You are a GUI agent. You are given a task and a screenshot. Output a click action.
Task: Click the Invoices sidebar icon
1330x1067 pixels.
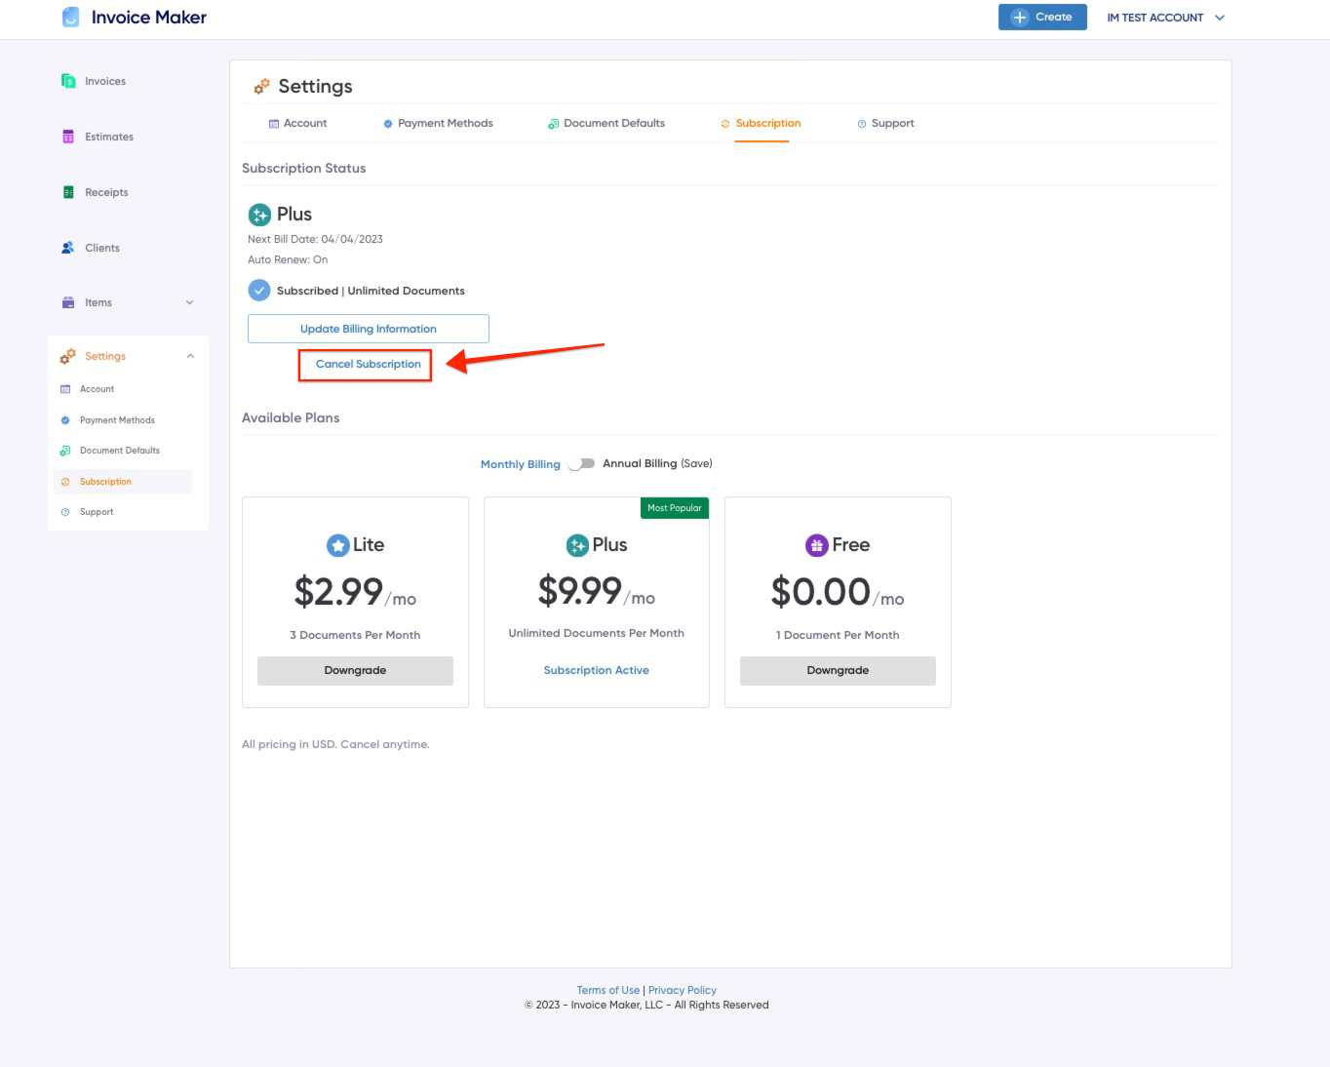click(68, 81)
